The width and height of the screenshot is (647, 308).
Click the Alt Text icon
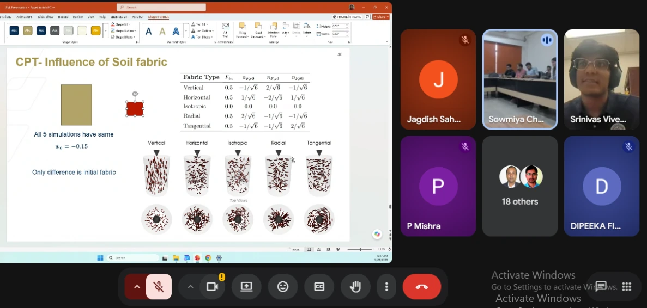[x=225, y=30]
